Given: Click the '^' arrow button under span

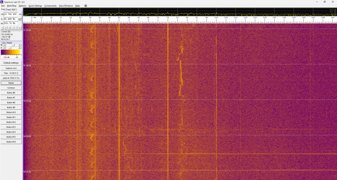Looking at the screenshot, I should click(16, 28).
